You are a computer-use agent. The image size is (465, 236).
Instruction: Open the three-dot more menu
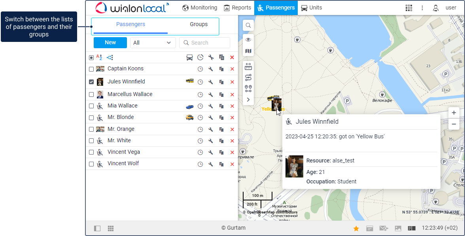pos(422,8)
